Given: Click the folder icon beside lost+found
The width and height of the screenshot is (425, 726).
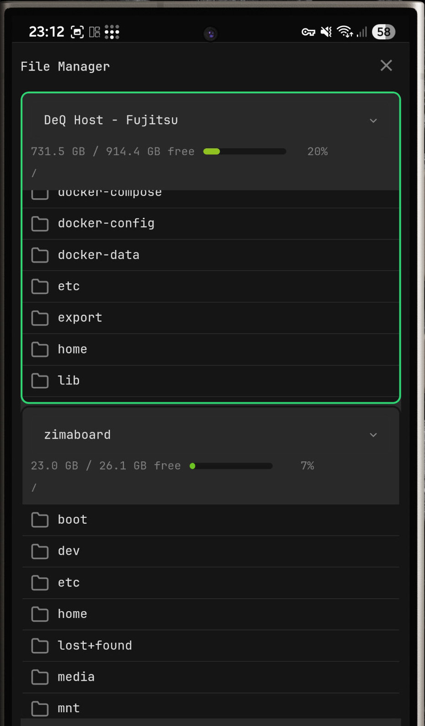Looking at the screenshot, I should pos(39,645).
